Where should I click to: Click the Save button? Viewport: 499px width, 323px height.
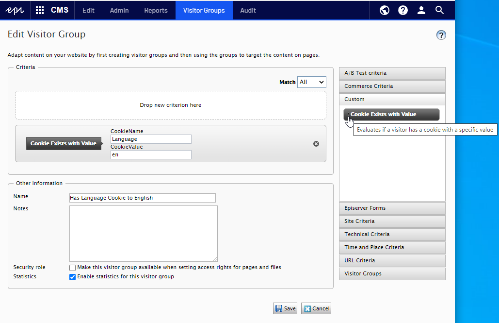(x=285, y=308)
